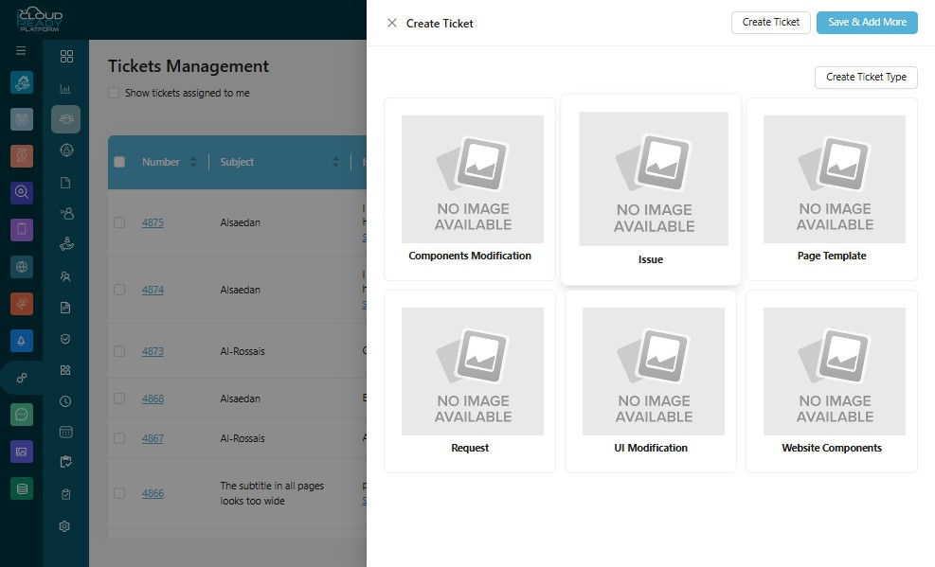Viewport: 935px width, 567px height.
Task: Tick the checkbox for ticket 4873
Action: click(119, 351)
